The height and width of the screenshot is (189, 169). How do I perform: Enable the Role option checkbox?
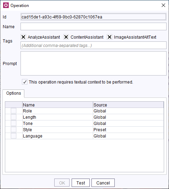click(14, 111)
